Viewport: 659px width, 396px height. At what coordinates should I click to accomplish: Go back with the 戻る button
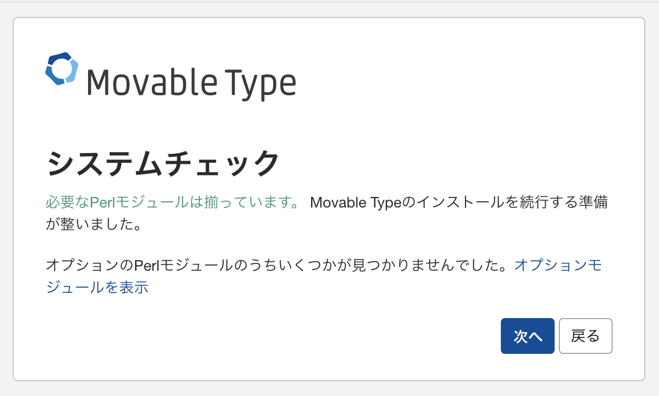(x=585, y=336)
